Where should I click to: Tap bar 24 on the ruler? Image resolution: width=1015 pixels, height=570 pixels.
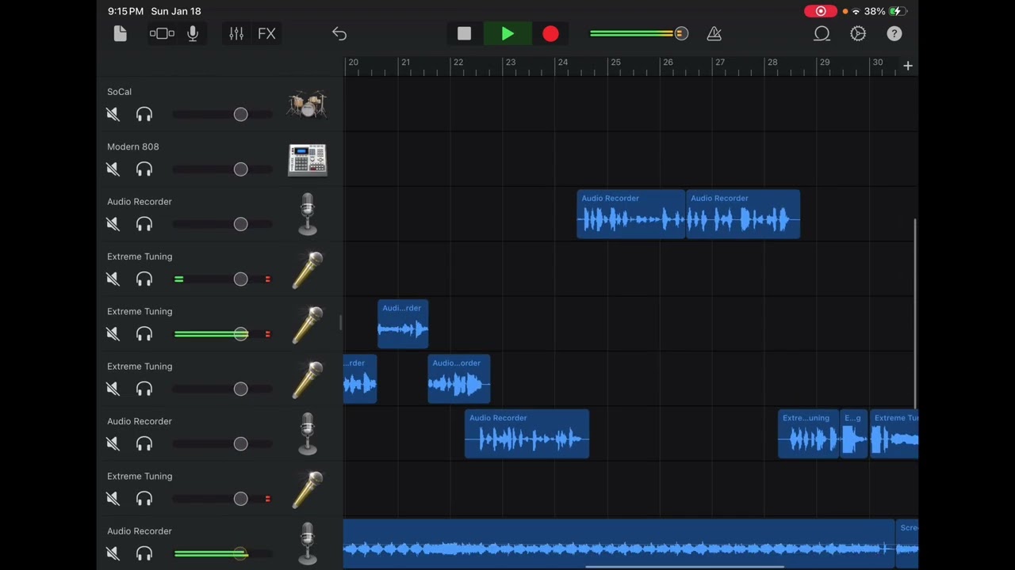click(562, 63)
